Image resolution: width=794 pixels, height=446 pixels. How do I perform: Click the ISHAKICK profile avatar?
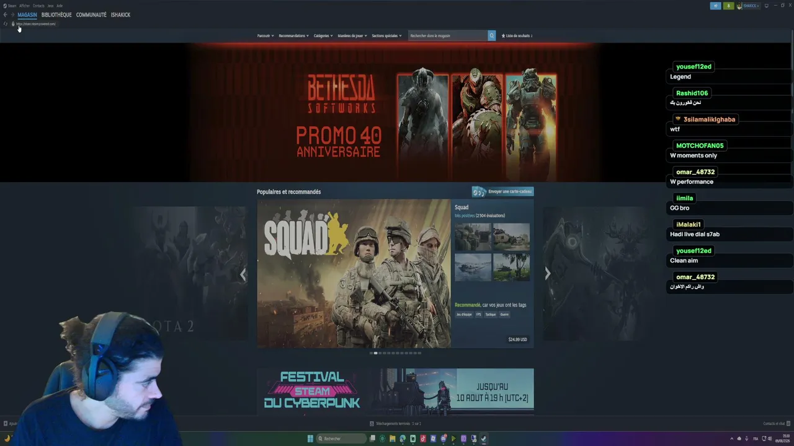pyautogui.click(x=739, y=6)
